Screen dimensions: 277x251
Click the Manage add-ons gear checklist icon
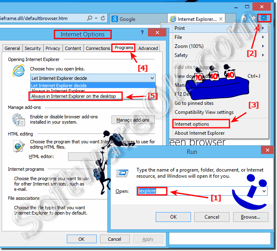tap(18, 120)
